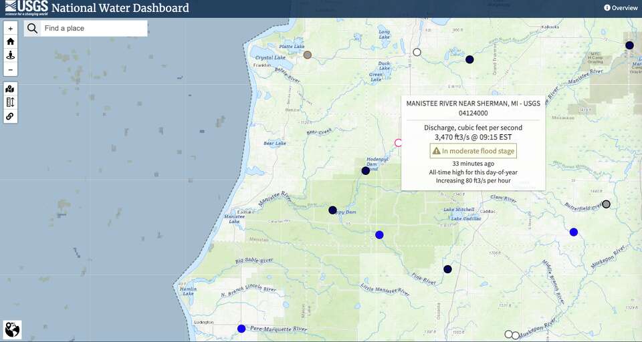Click the Find a place field
Screen dimensions: 642x342
(94, 28)
